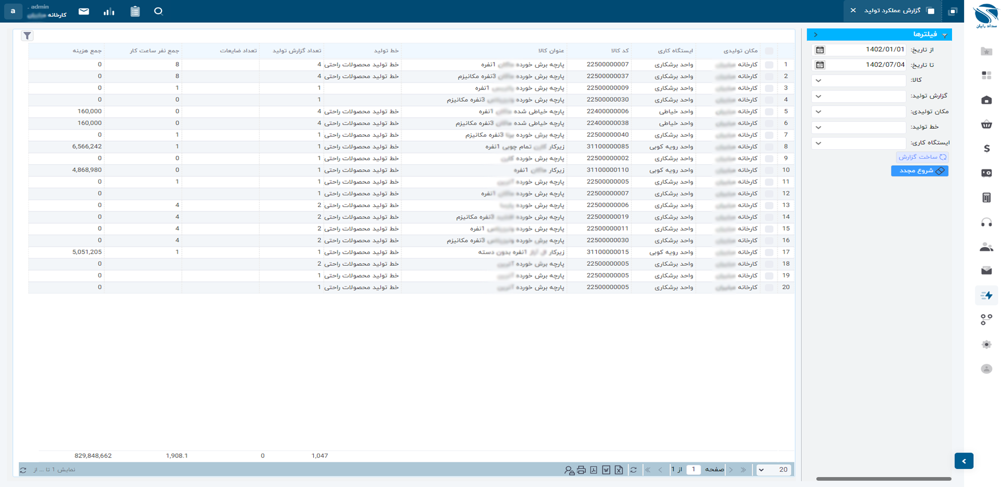The image size is (1006, 487).
Task: Expand the کالا dropdown filter
Action: coord(819,80)
